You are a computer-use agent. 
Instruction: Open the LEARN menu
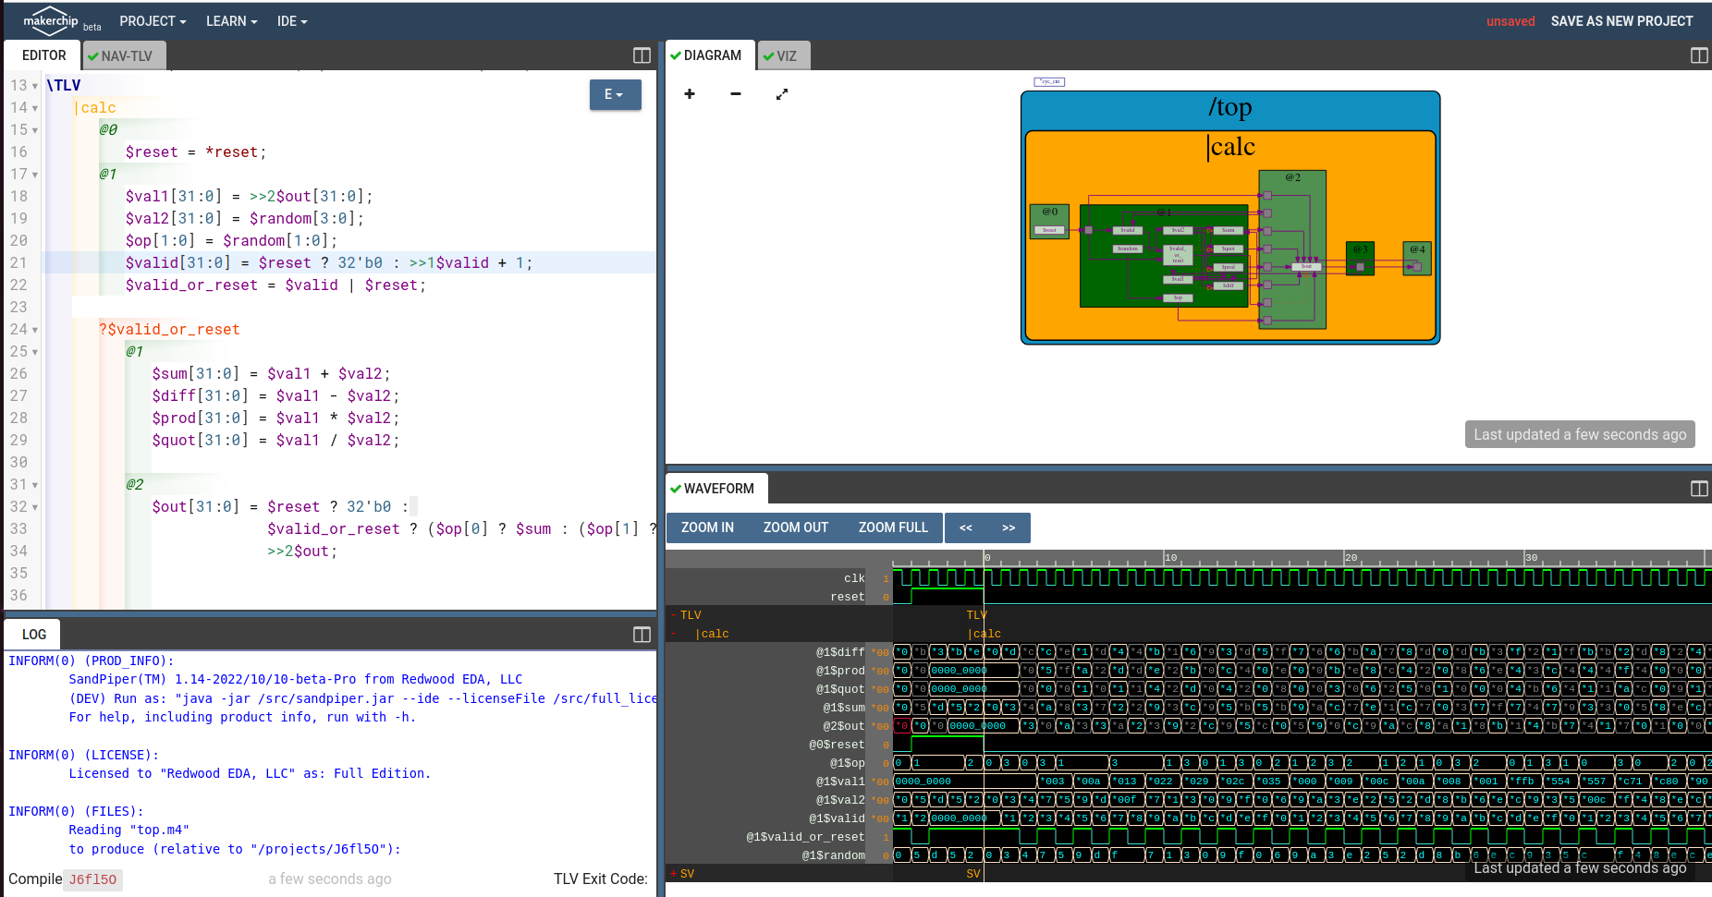click(231, 21)
